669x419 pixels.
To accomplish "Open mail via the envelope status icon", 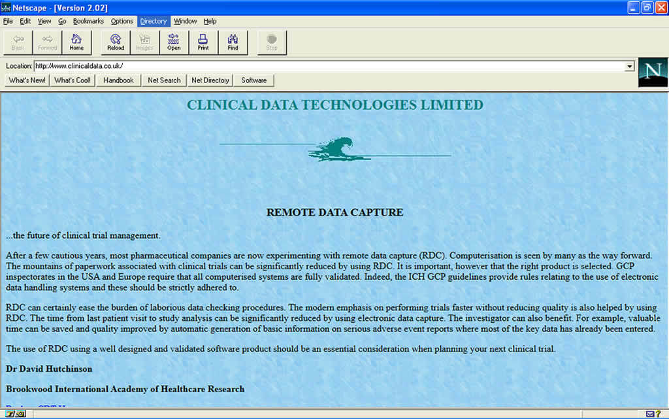I will [649, 414].
